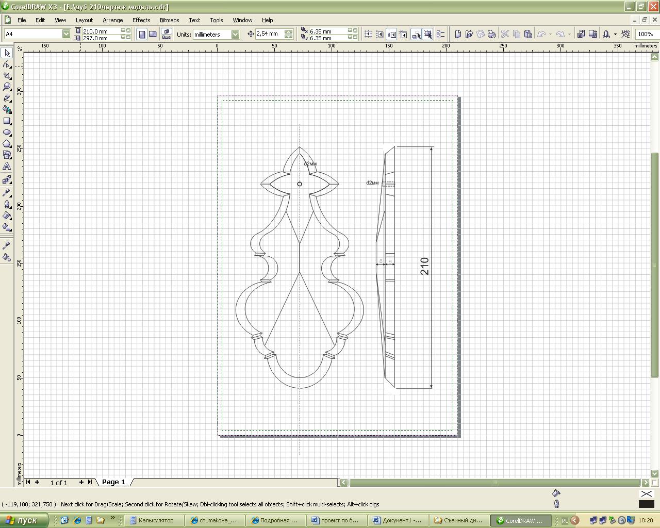Switch to the Page 1 tab

point(113,482)
